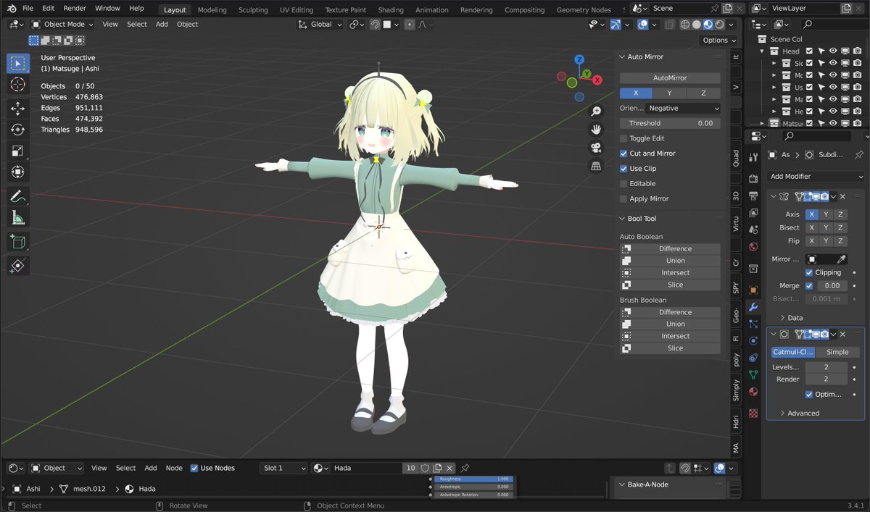Screen dimensions: 870x512
Task: Select the Rotate tool
Action: 18,130
